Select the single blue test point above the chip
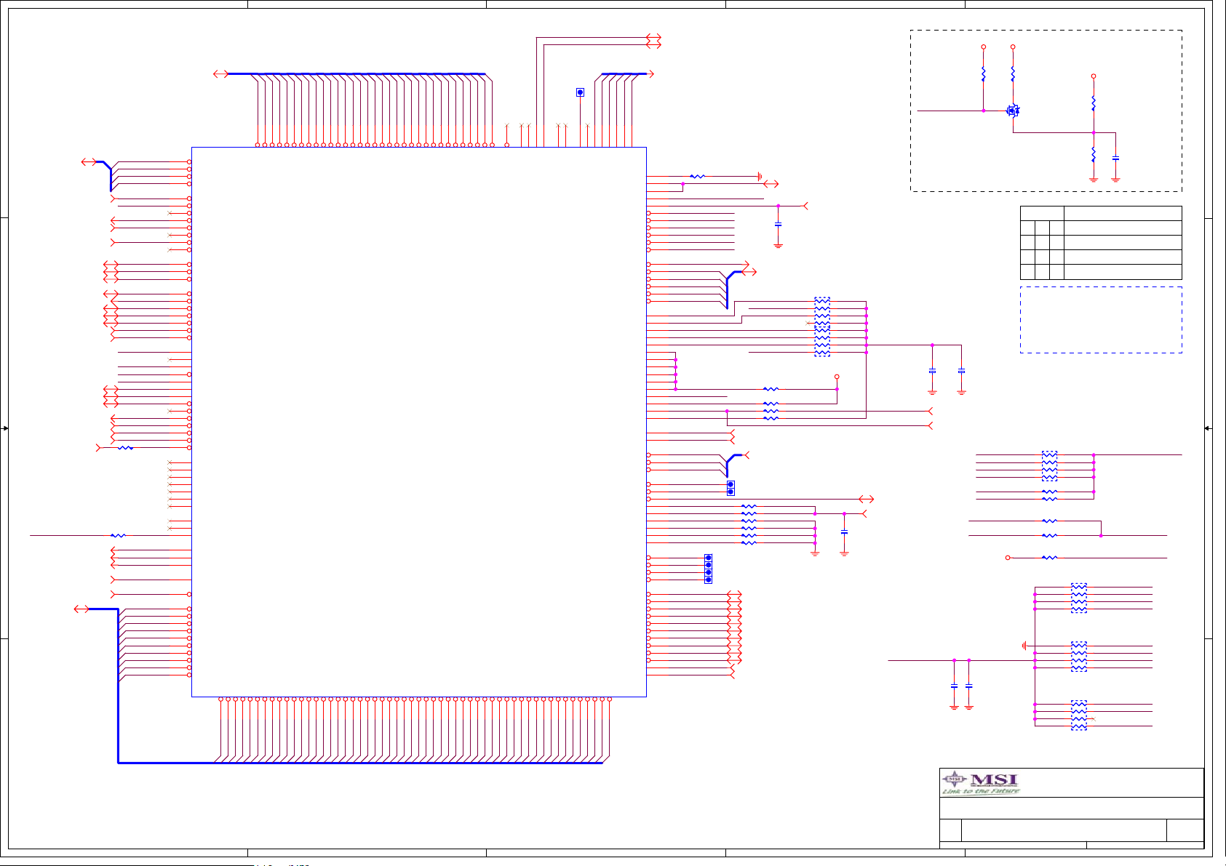1226x866 pixels. (580, 92)
